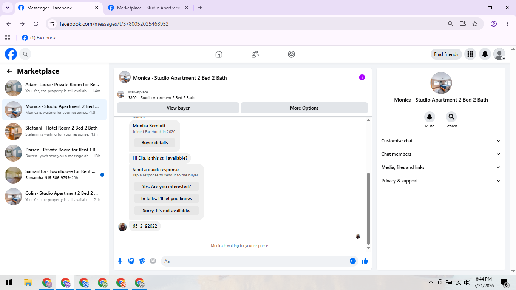
Task: Open Chrome three-dot menu
Action: tap(507, 24)
